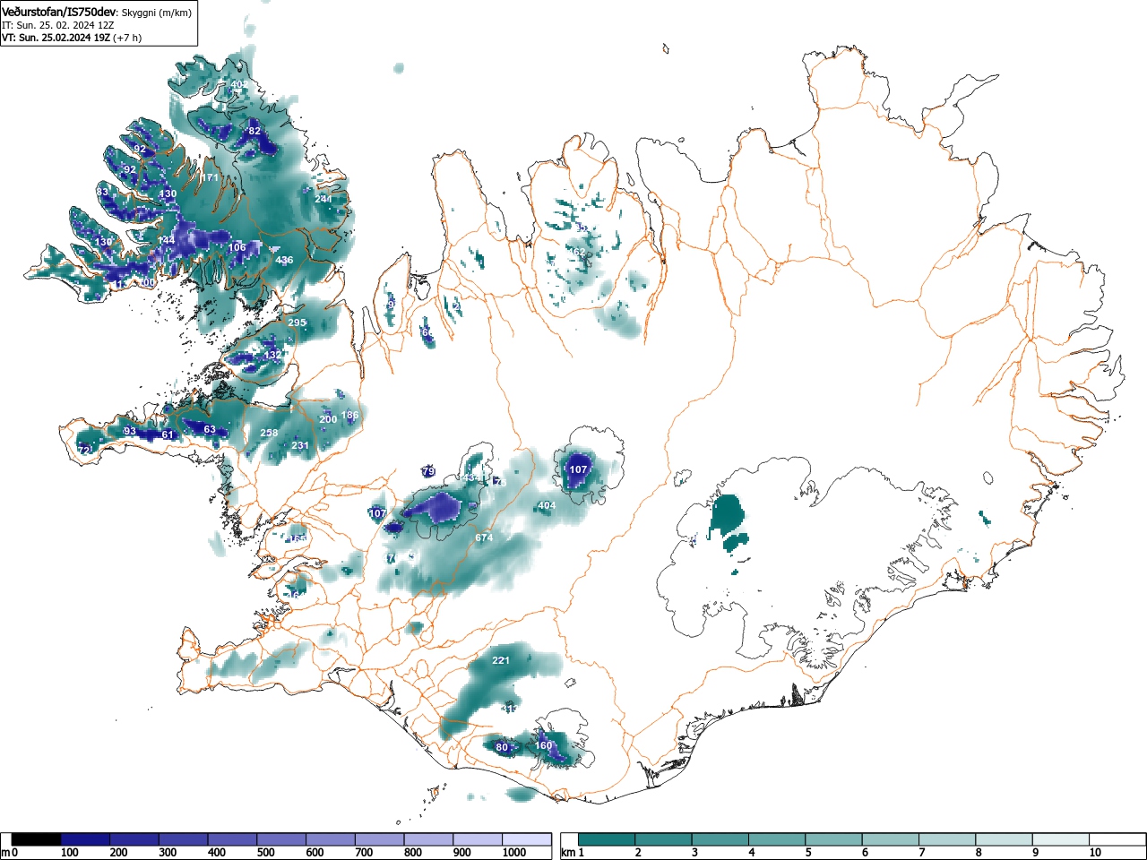Click the 436 value in the Westfjords
Viewport: 1147px width, 860px height.
(x=284, y=260)
